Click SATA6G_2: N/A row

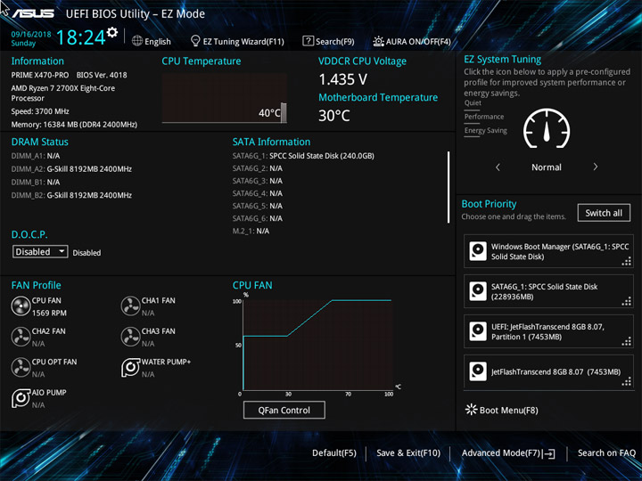click(257, 168)
